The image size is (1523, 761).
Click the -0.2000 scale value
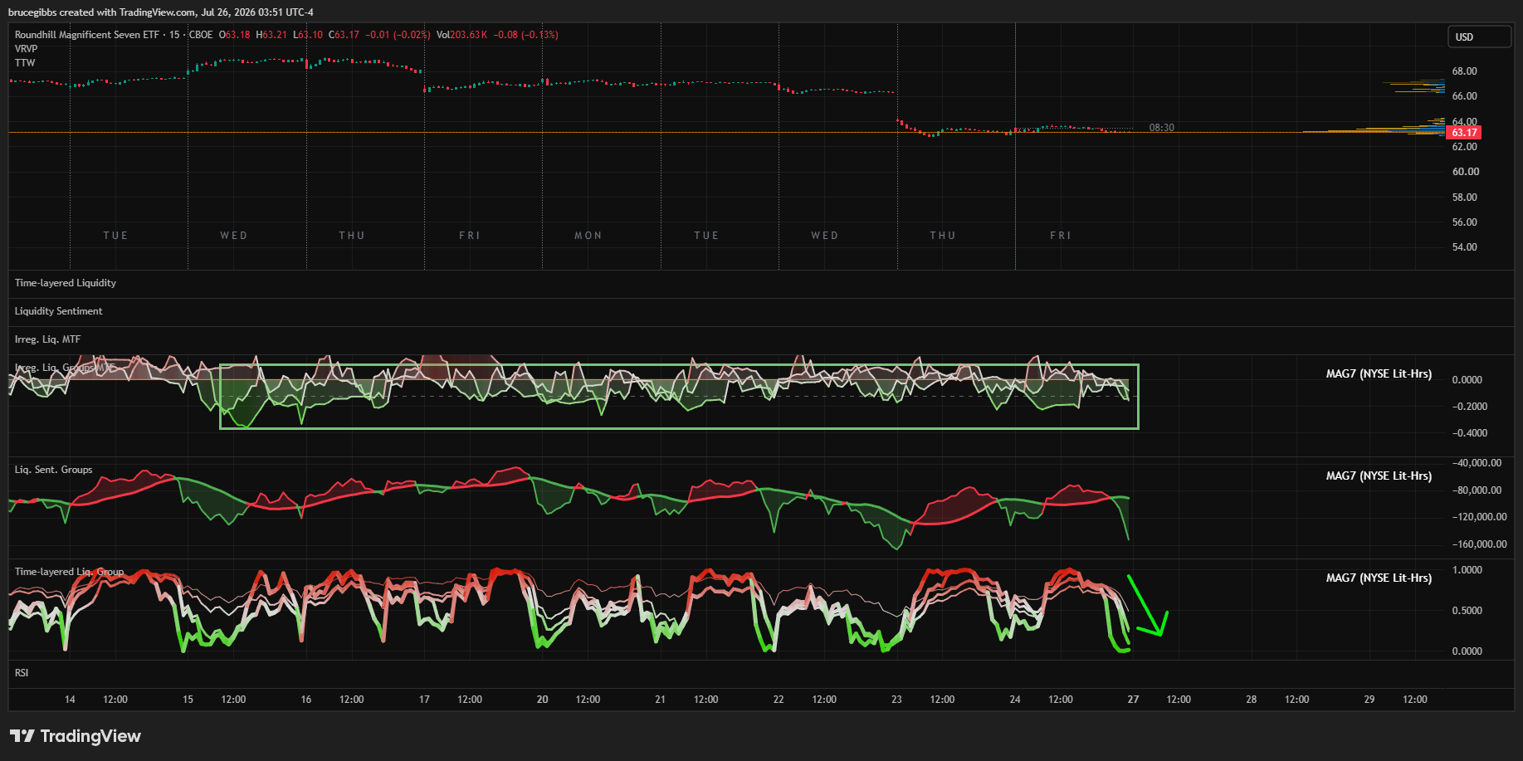pos(1470,407)
